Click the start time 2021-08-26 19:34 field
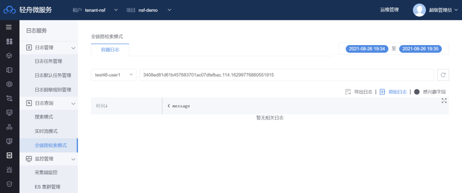Viewport: 462px width, 193px height. coord(367,49)
